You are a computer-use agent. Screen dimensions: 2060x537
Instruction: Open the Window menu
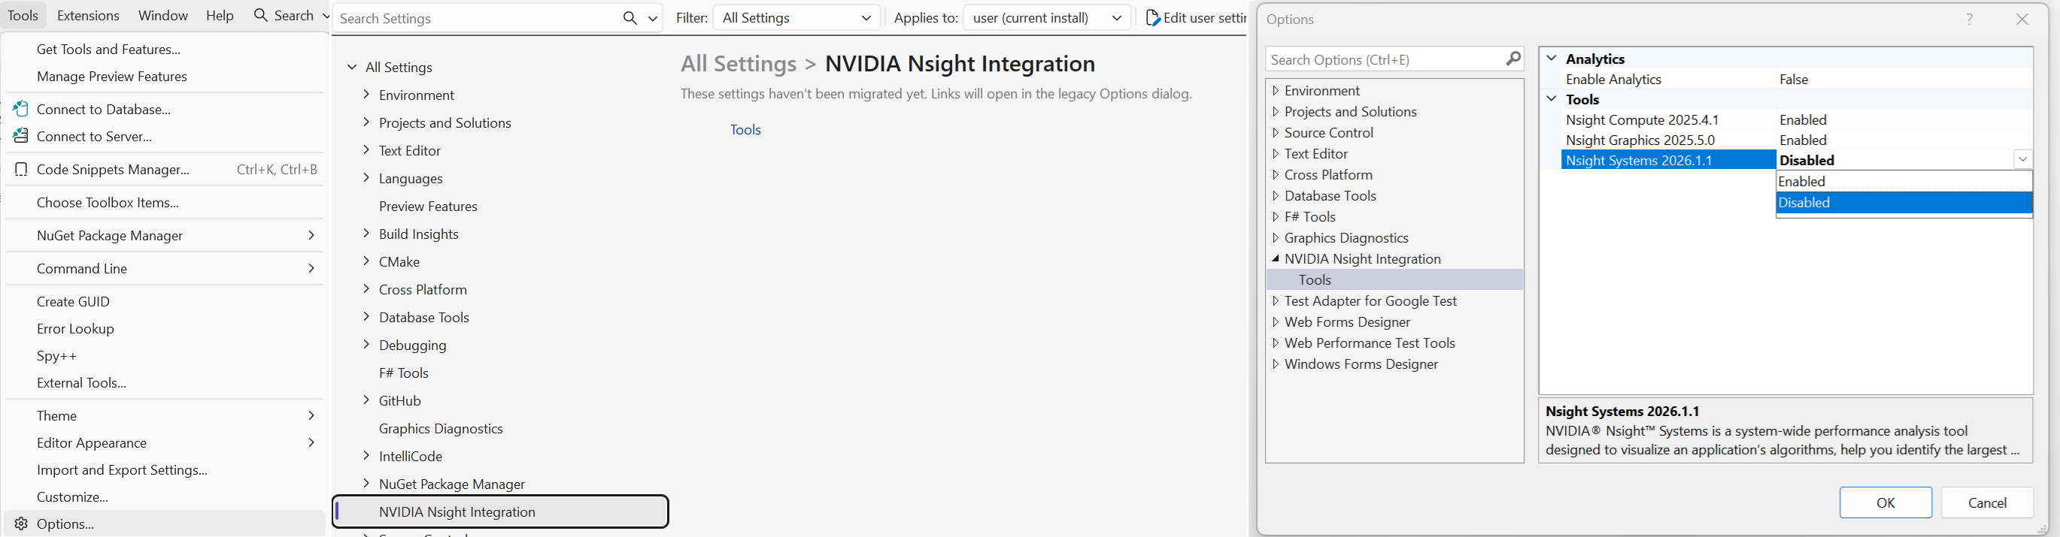[x=163, y=15]
